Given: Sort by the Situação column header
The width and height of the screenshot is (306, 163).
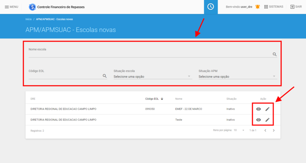Looking at the screenshot, I should click(x=231, y=99).
